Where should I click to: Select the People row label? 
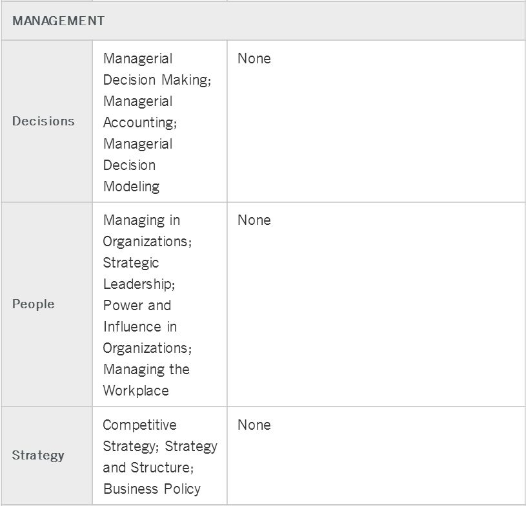pos(34,304)
